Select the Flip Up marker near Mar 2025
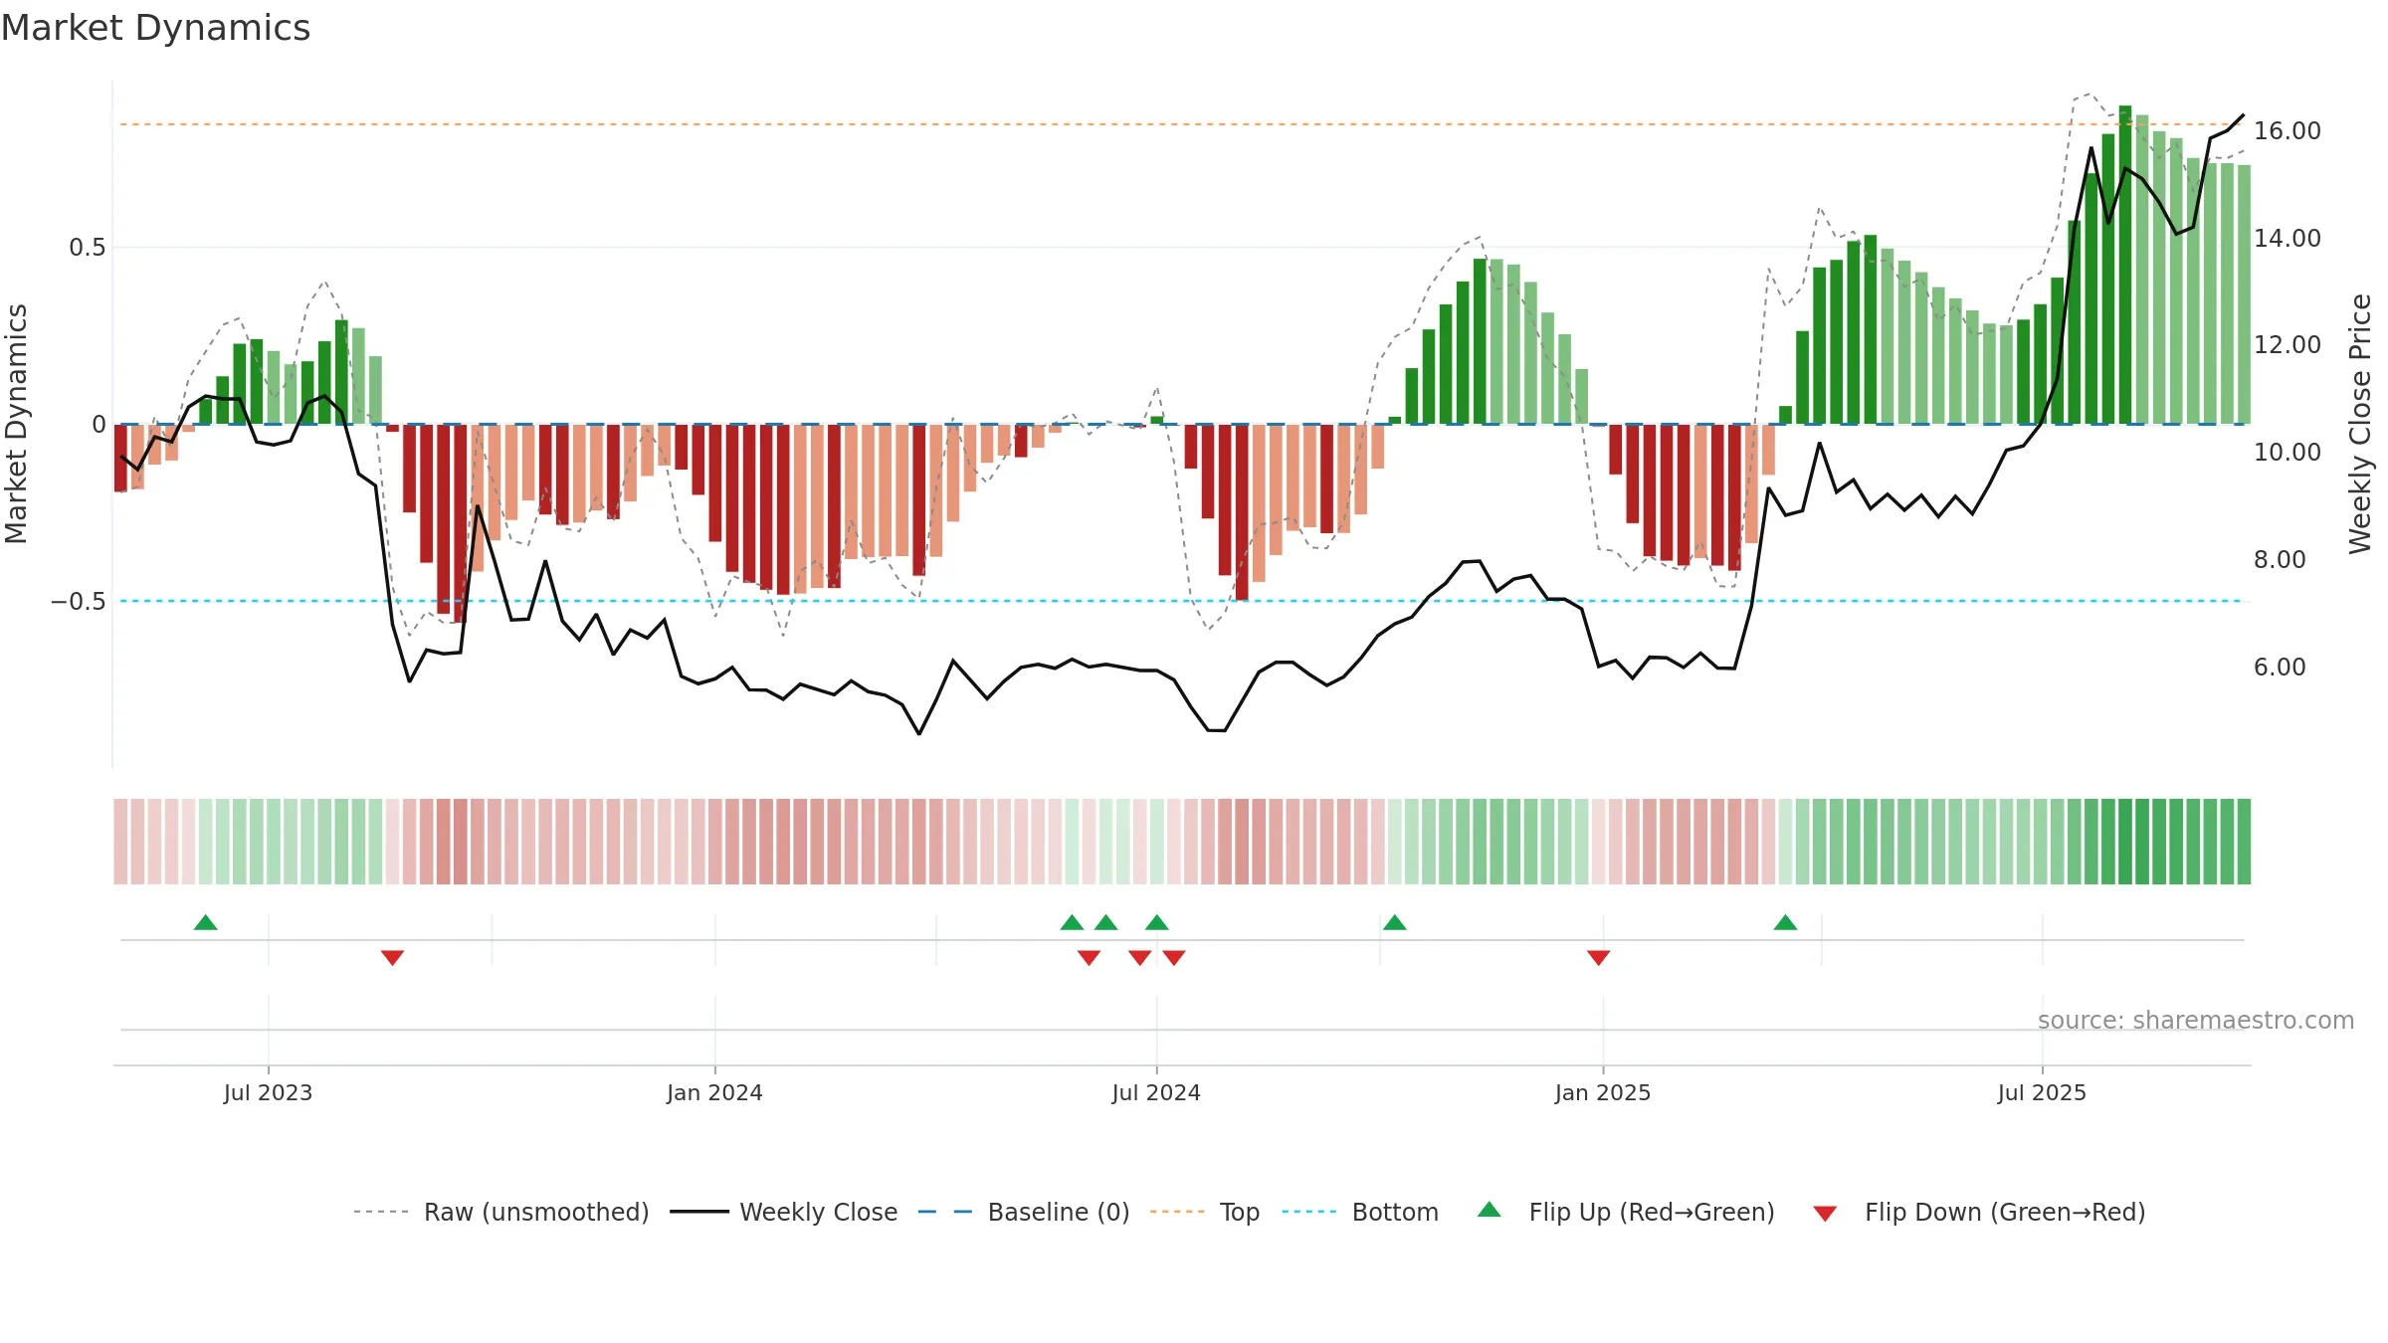Screen dimensions: 2388x1343 point(1785,922)
